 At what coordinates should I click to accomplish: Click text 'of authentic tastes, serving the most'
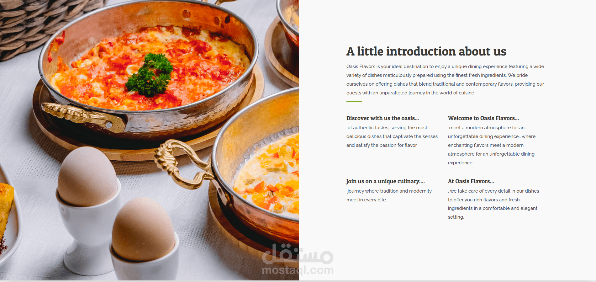click(x=387, y=128)
